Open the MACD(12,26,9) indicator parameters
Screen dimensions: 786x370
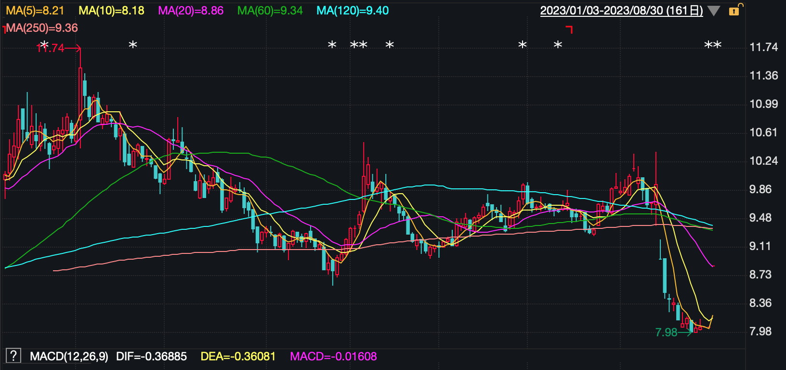pyautogui.click(x=69, y=357)
